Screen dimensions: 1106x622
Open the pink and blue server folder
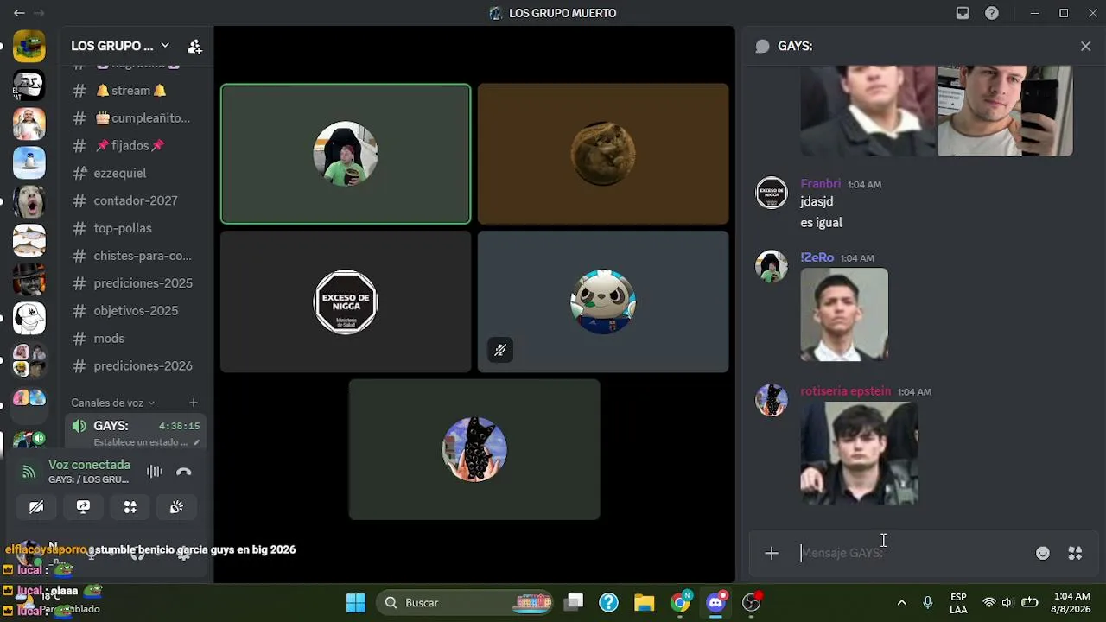(x=29, y=398)
